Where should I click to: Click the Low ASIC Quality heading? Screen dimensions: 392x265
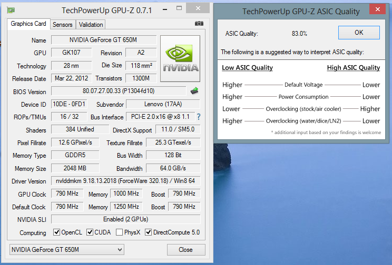pyautogui.click(x=247, y=68)
